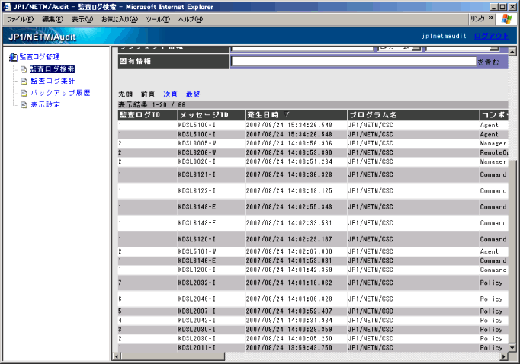
Task: Open the ツール menu
Action: pos(157,18)
